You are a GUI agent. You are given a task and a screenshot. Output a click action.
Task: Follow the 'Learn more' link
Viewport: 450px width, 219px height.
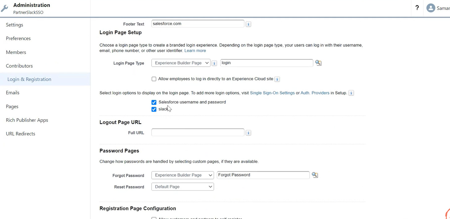click(195, 51)
